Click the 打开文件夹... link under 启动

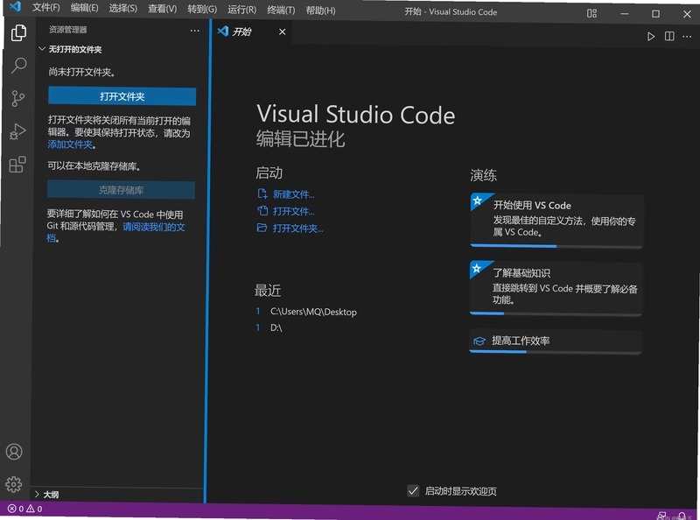297,228
